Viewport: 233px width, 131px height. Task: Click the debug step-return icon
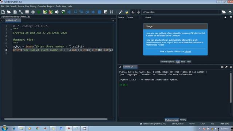click(87, 12)
